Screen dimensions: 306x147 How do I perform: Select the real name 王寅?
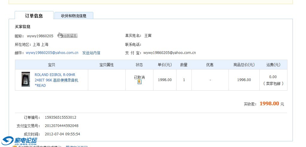coord(148,36)
